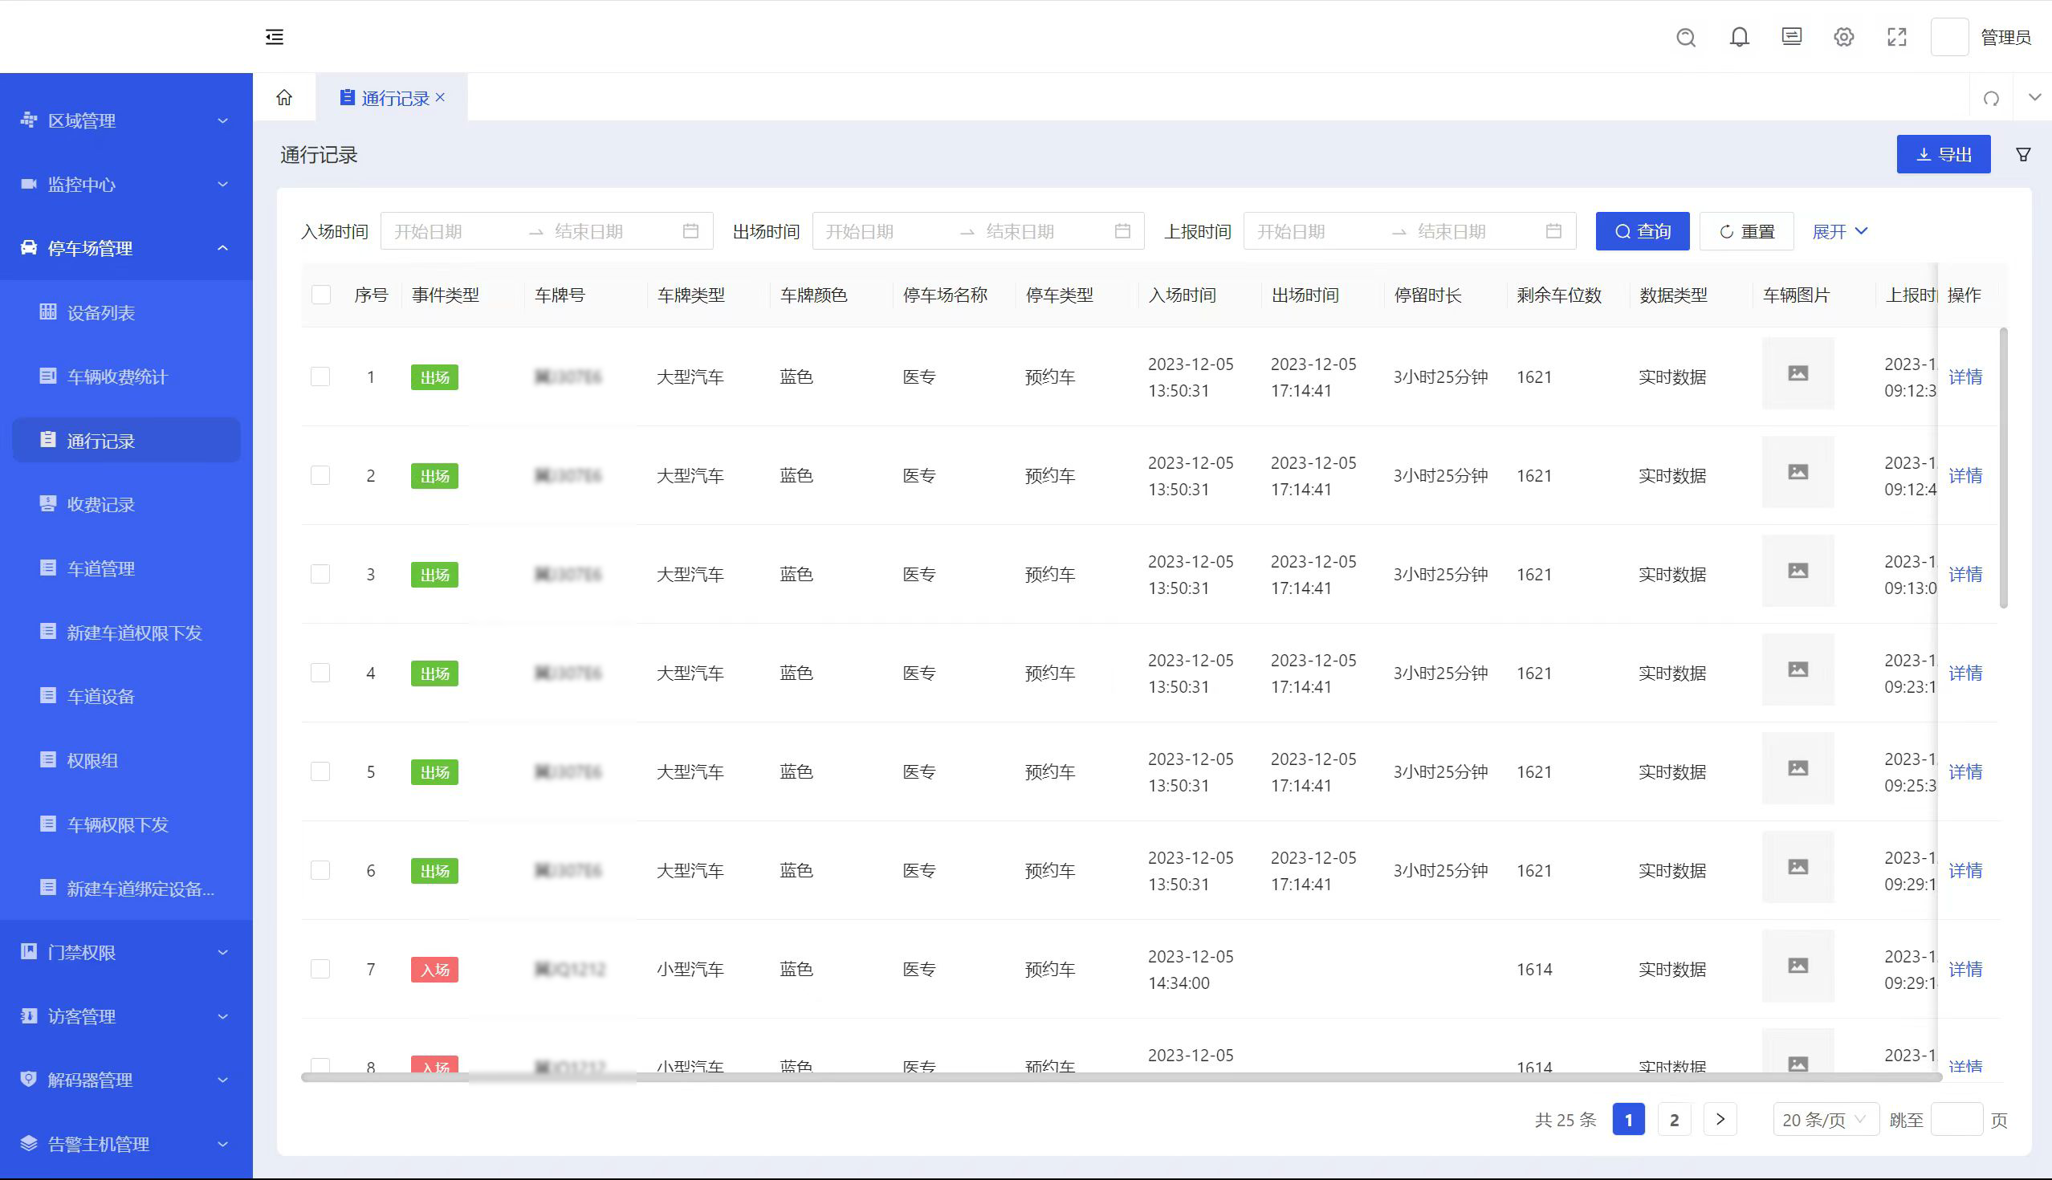Viewport: 2052px width, 1180px height.
Task: Click the 查询 search button
Action: coord(1642,231)
